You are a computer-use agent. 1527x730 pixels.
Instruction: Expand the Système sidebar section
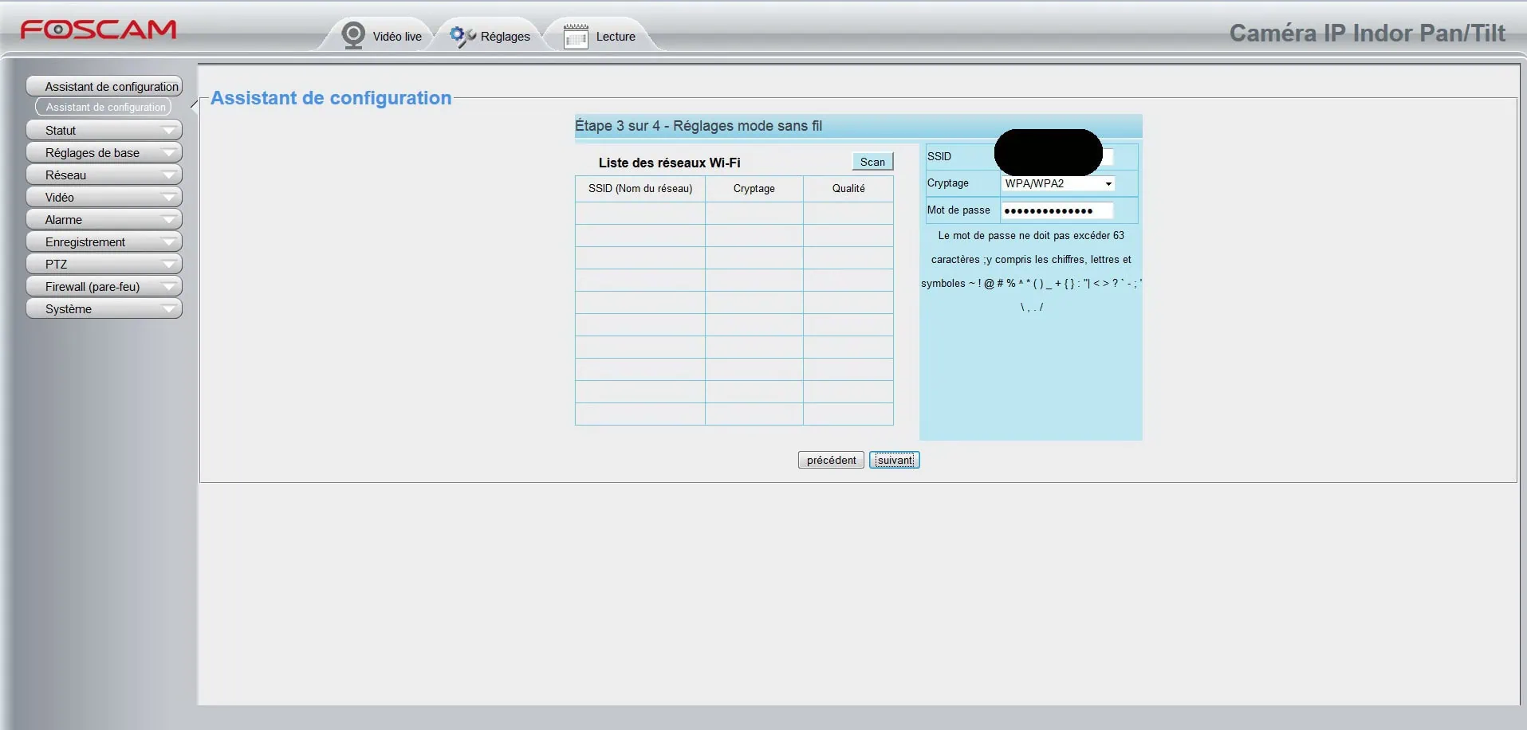pos(104,308)
